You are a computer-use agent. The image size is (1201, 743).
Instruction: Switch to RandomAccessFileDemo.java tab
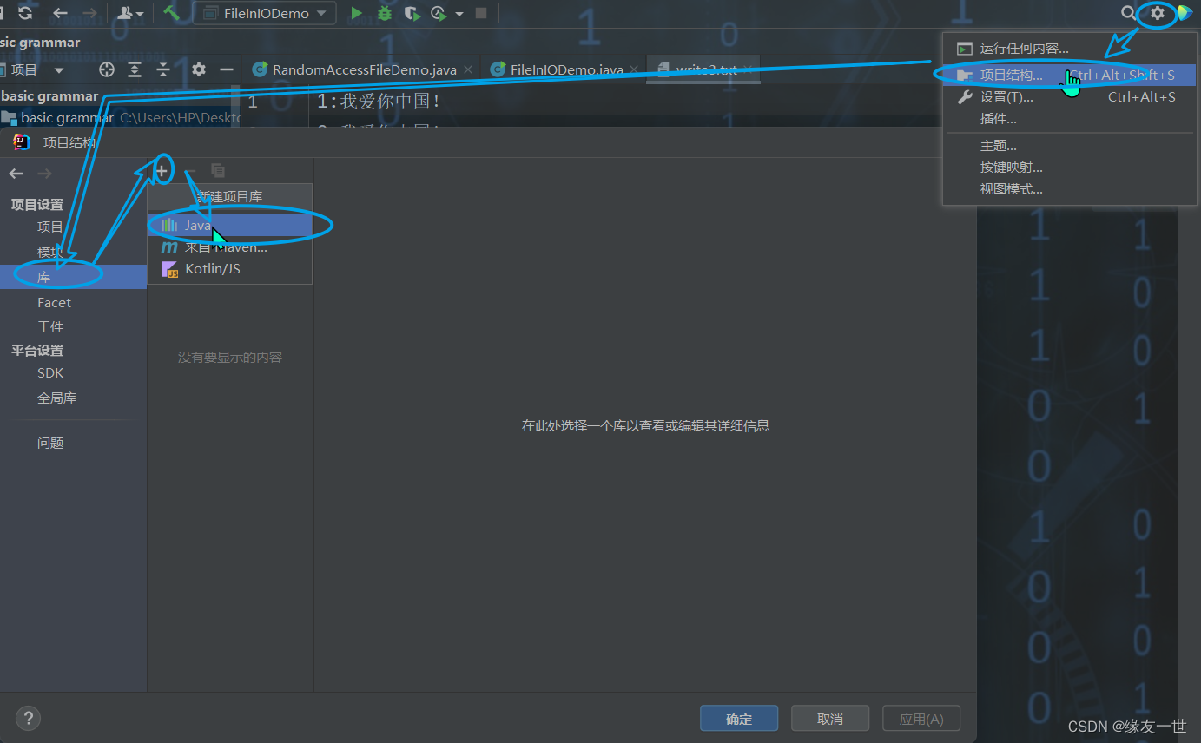(365, 69)
